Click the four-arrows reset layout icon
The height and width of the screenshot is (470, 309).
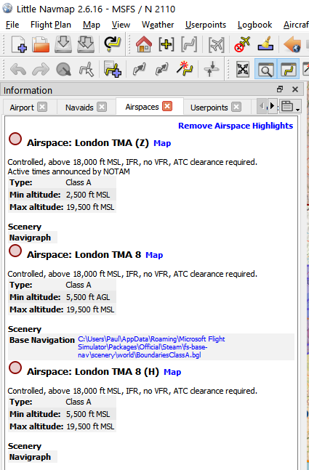243,70
